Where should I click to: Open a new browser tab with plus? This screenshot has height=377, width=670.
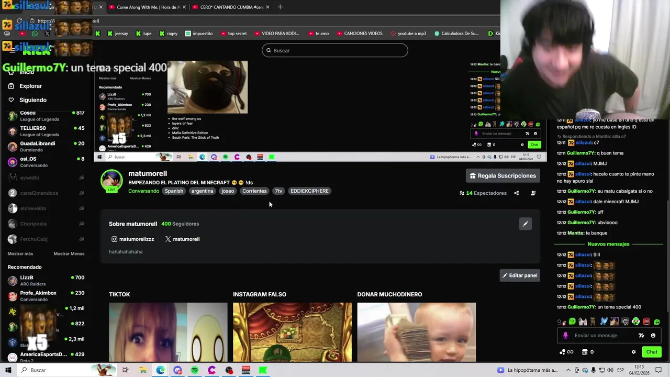coord(280,7)
